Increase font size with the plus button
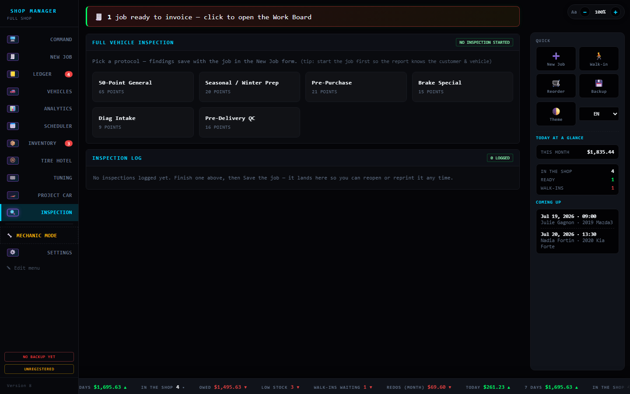The height and width of the screenshot is (394, 630). (616, 12)
